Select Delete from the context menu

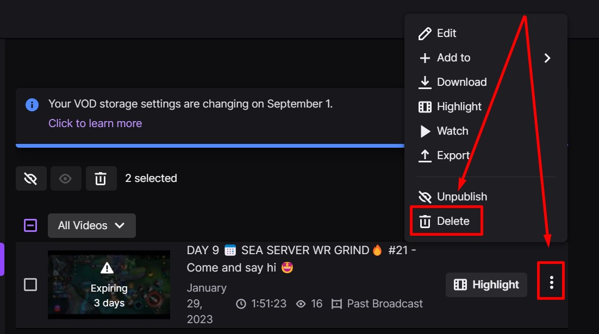453,221
